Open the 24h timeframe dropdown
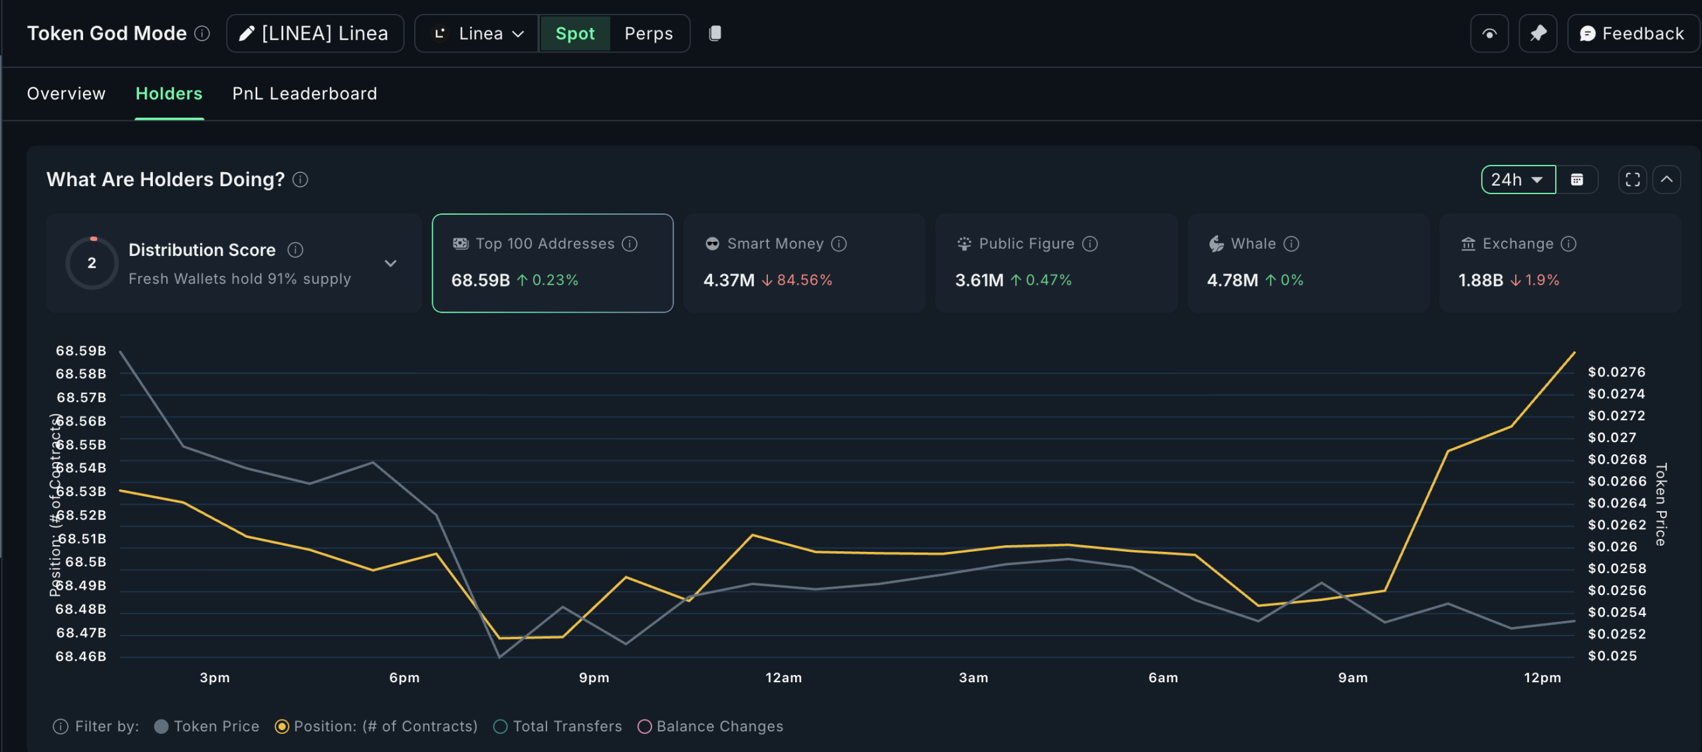The width and height of the screenshot is (1702, 752). (x=1518, y=180)
